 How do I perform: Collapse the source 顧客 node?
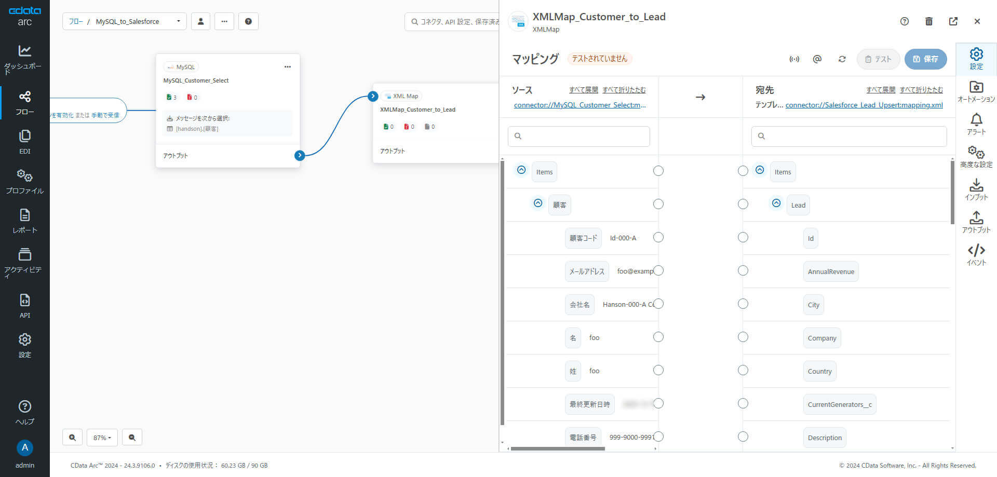pos(538,203)
